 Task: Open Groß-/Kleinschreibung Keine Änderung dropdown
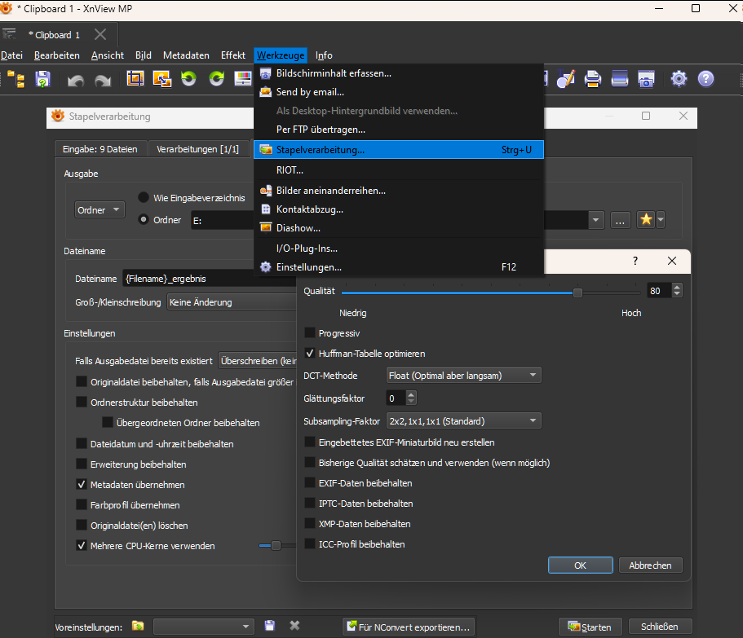tap(232, 302)
